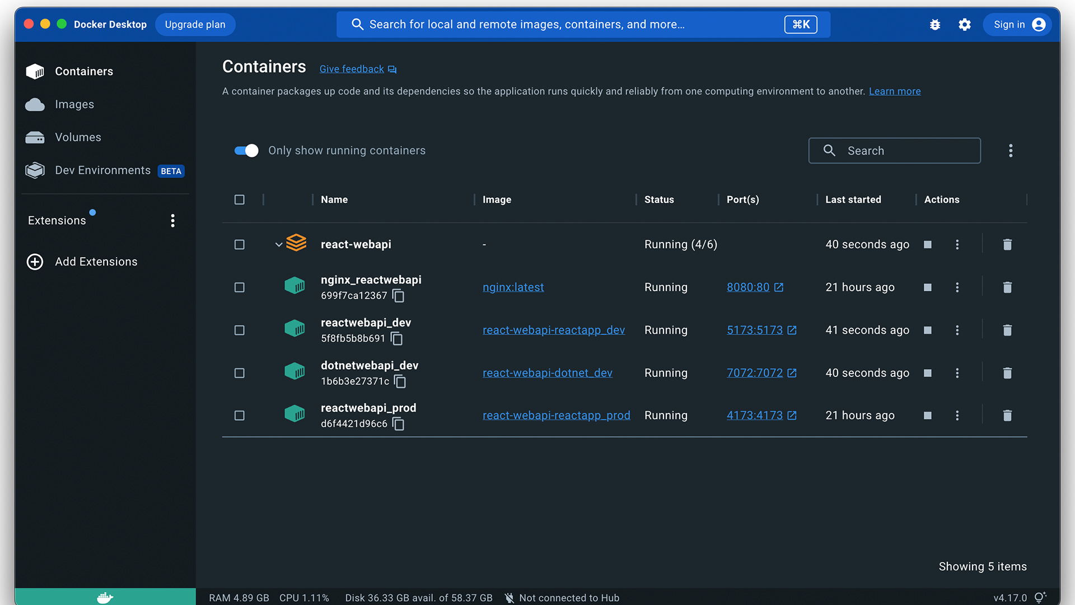Open more actions for reactwebapi_dev
1075x605 pixels.
(x=957, y=330)
